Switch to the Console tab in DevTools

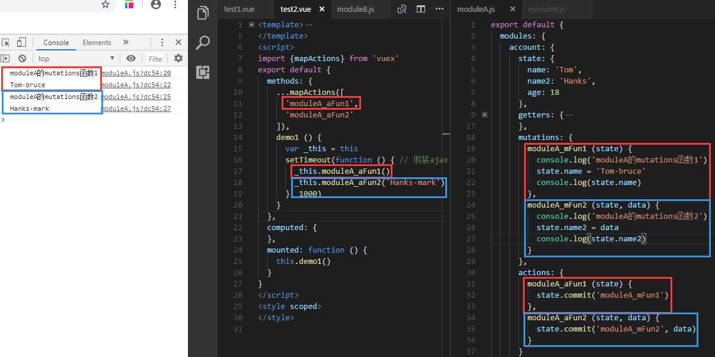coord(56,43)
